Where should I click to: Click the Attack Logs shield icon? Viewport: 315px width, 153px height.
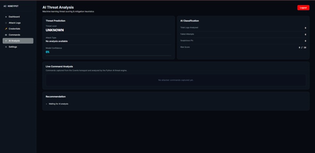[x=6, y=23]
